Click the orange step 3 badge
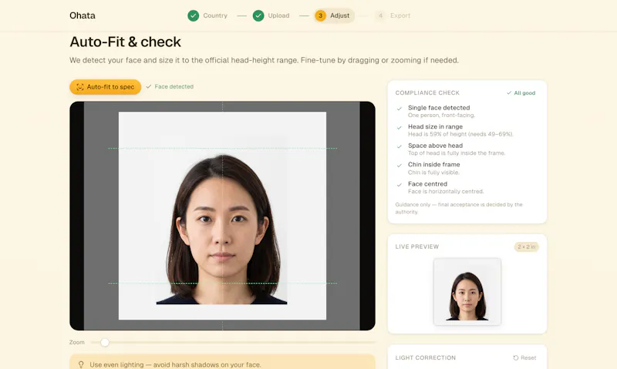617x369 pixels. point(320,15)
